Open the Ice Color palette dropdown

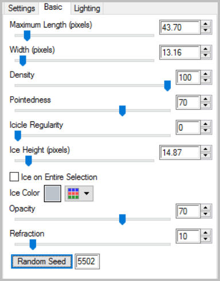pos(79,193)
